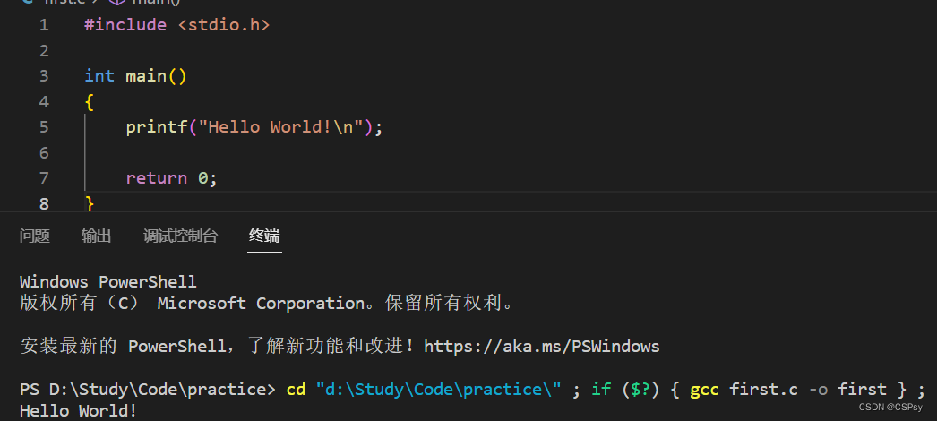
Task: Click the PS D:\Study\Code\practice> terminal prompt
Action: [148, 390]
